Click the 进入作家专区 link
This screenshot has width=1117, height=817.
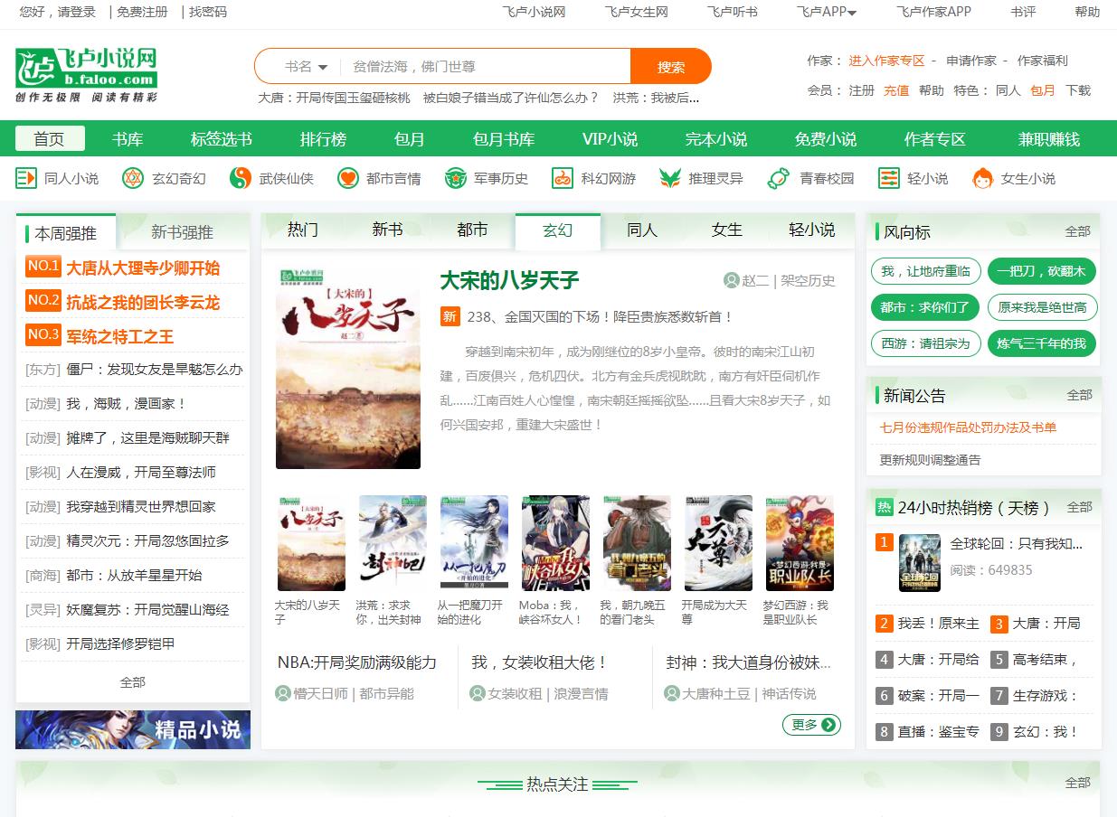pyautogui.click(x=886, y=61)
